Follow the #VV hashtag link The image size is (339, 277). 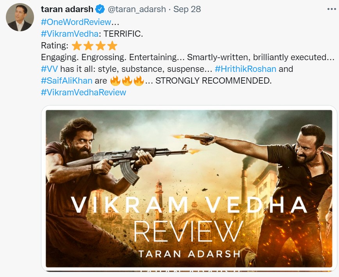tap(49, 69)
